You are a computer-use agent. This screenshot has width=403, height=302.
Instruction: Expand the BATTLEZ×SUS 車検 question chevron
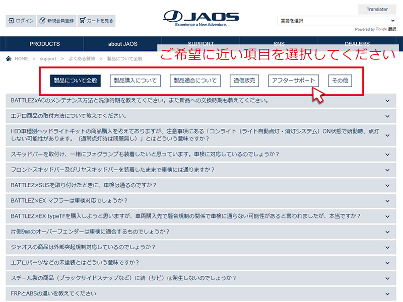tap(387, 185)
